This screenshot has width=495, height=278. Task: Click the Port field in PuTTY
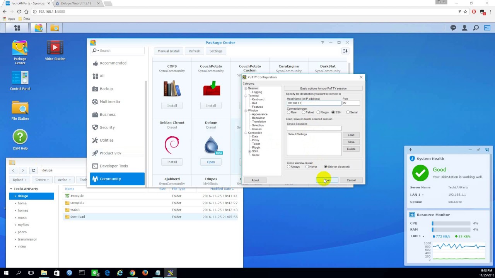coord(351,103)
